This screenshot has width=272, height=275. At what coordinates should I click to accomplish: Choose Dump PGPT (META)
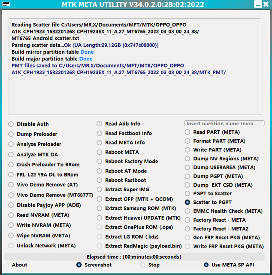click(187, 176)
